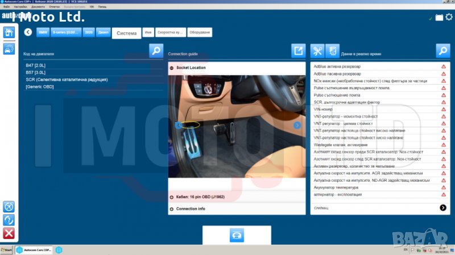
Task: Click the search icon above engine code list
Action: 156,51
